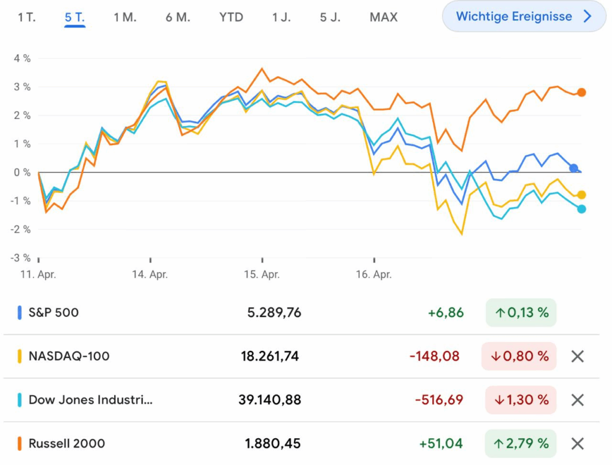The image size is (612, 465).
Task: Click the S&P 500 blue color marker
Action: (x=20, y=312)
